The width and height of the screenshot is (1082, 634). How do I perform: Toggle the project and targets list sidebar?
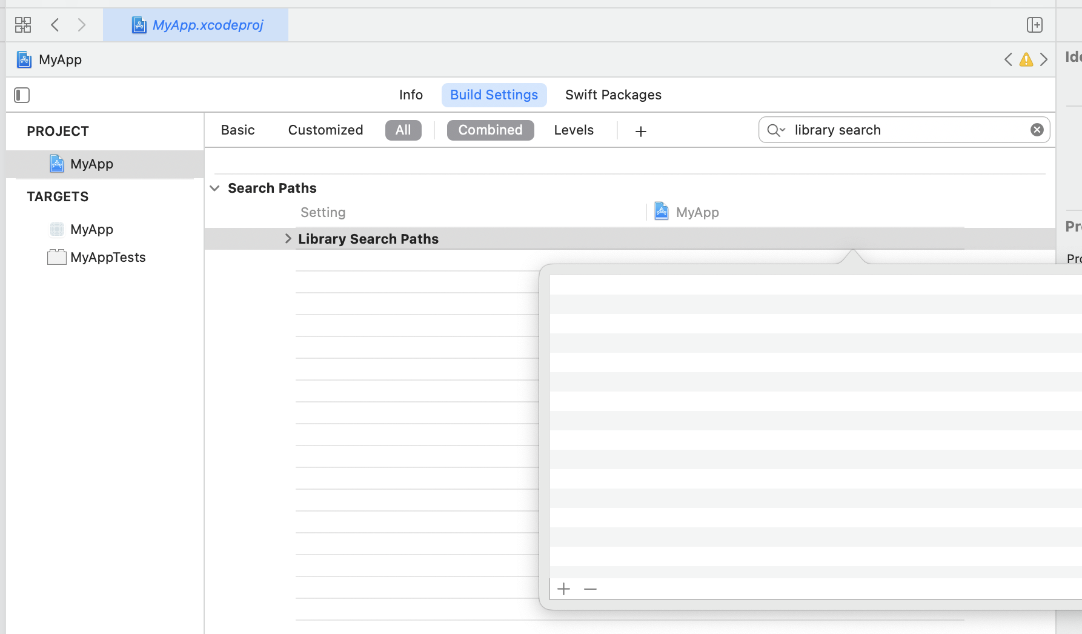click(22, 95)
